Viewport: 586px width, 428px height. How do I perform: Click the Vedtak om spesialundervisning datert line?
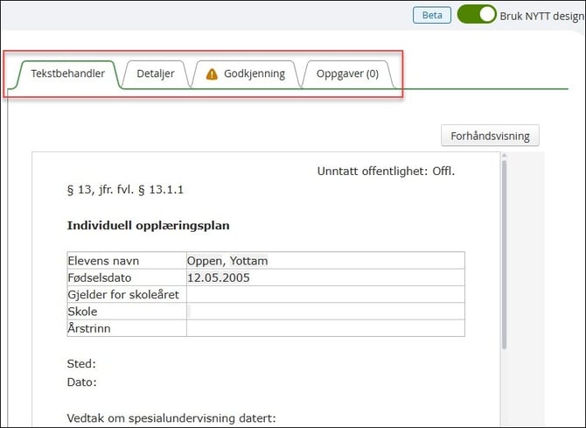[x=171, y=418]
